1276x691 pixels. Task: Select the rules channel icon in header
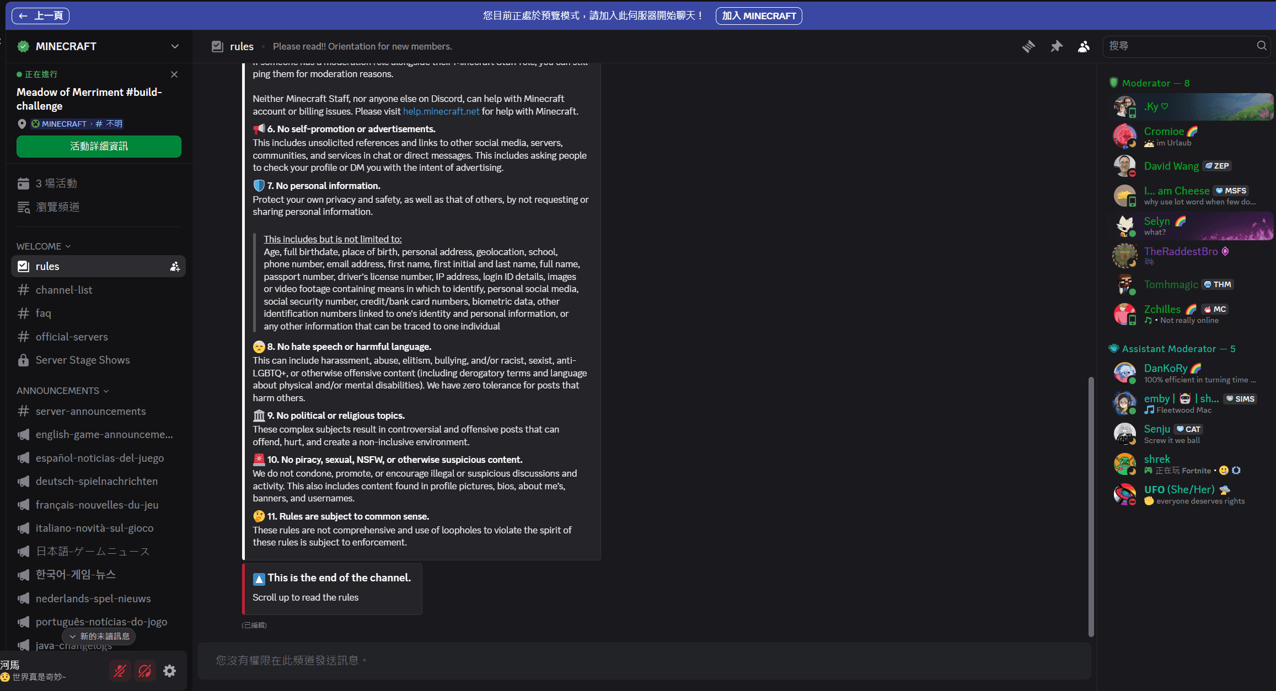217,46
